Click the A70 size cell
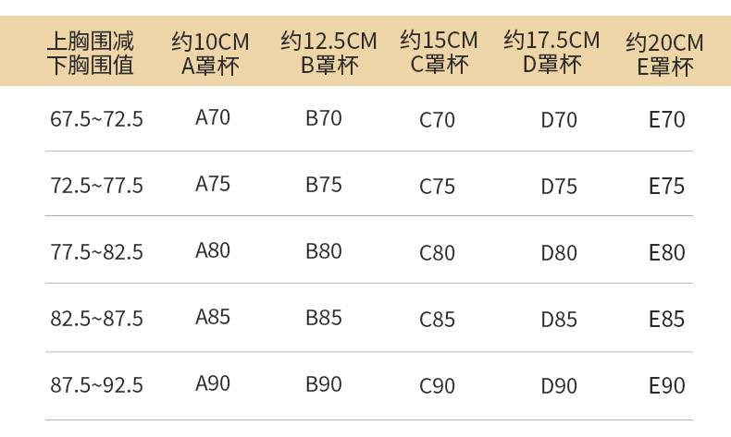The image size is (731, 437). (213, 118)
